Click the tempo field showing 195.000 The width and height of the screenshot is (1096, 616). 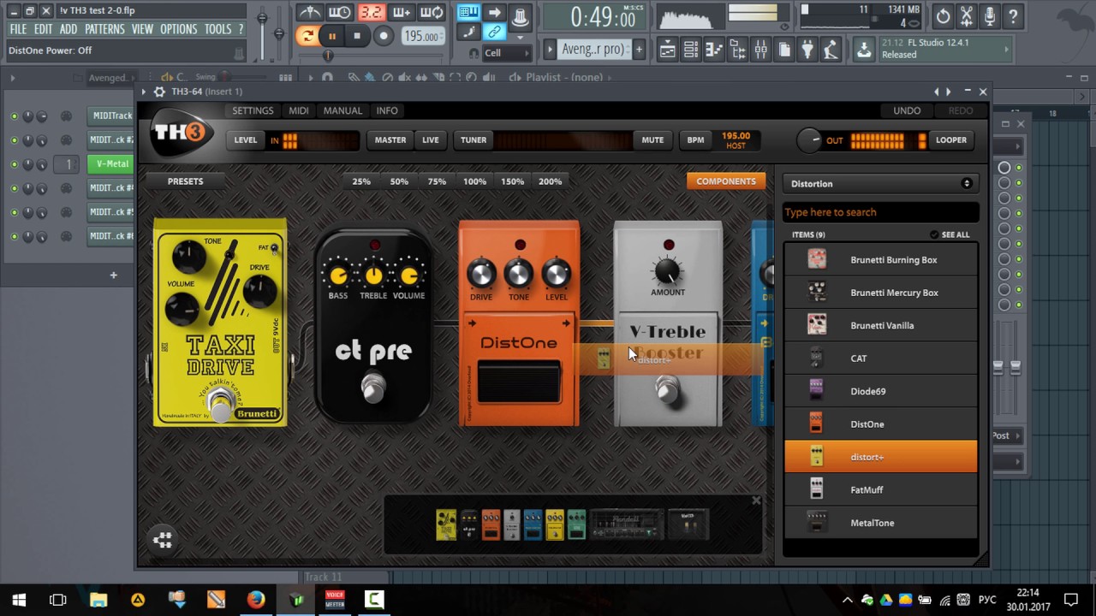(x=422, y=36)
